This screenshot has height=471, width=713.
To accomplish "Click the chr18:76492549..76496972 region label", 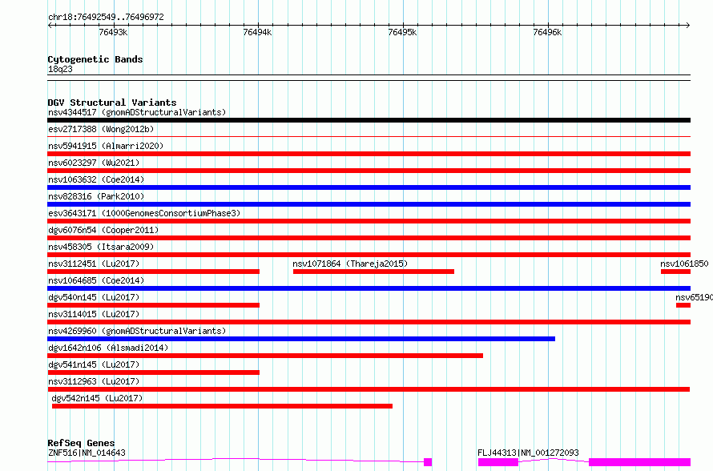I will [106, 17].
